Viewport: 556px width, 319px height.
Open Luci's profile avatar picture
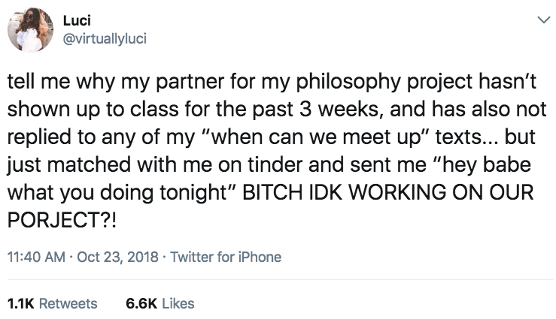tap(30, 31)
